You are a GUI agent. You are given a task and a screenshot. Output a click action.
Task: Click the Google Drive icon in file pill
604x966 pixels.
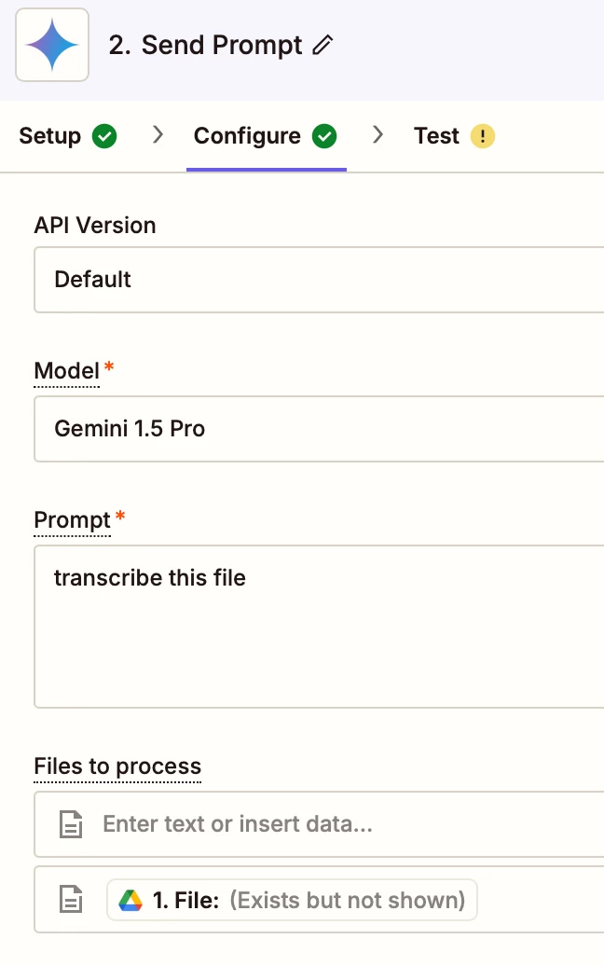pos(130,900)
